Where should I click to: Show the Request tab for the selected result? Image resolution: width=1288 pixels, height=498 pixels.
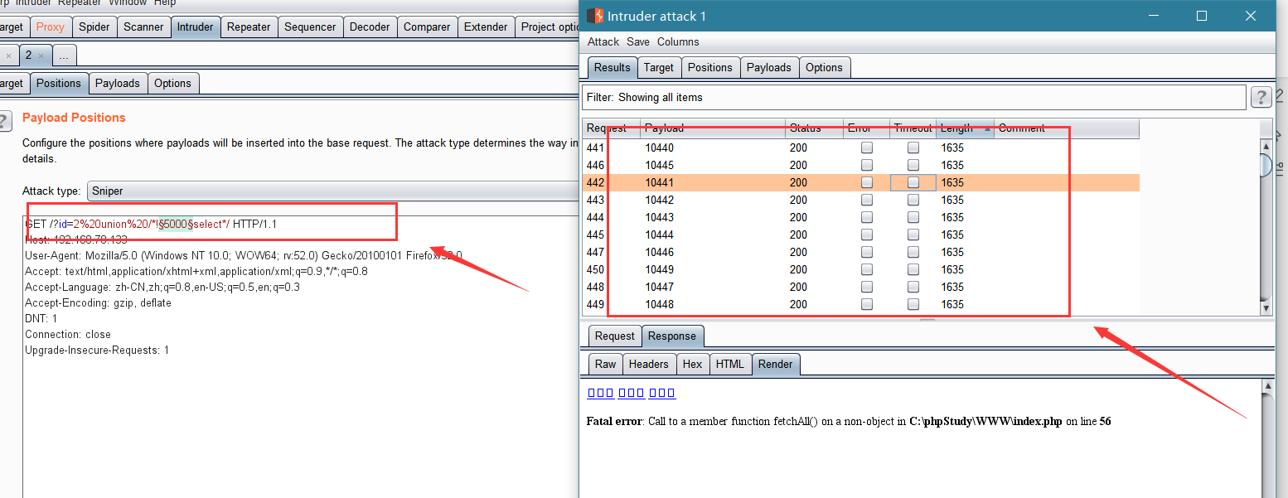tap(615, 336)
